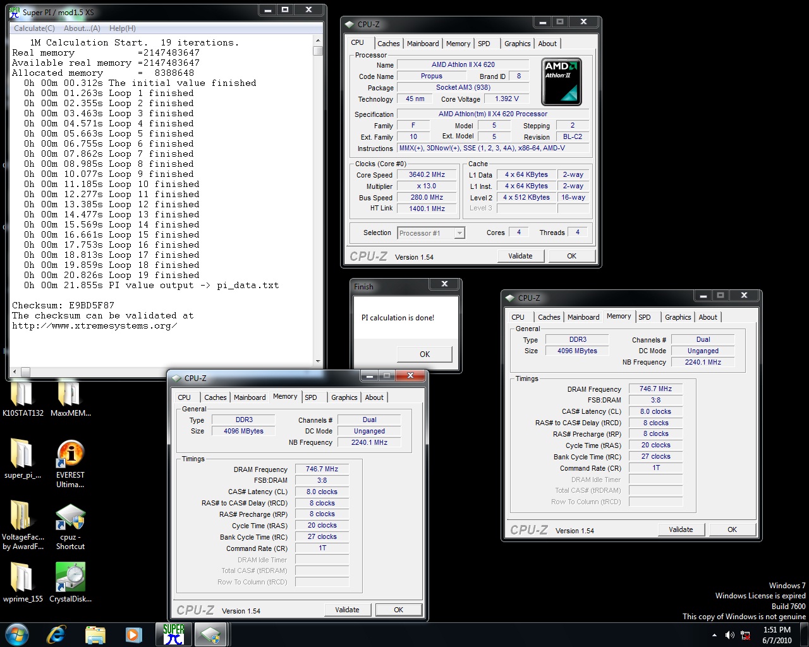Click DRAM Frequency 746.7 MHz in bottom window
Screen dimensions: 809x647
click(x=322, y=469)
